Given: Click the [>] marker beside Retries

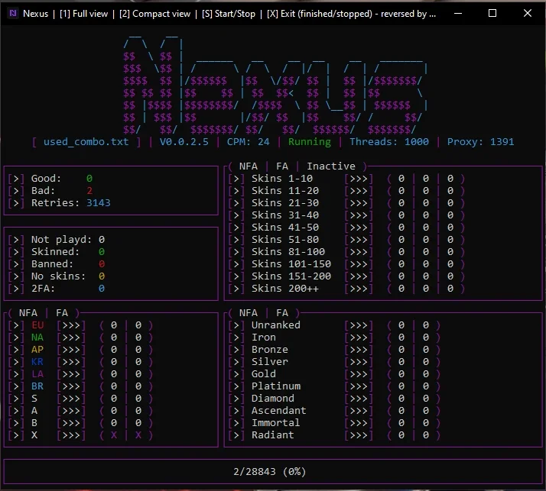Looking at the screenshot, I should pyautogui.click(x=16, y=203).
